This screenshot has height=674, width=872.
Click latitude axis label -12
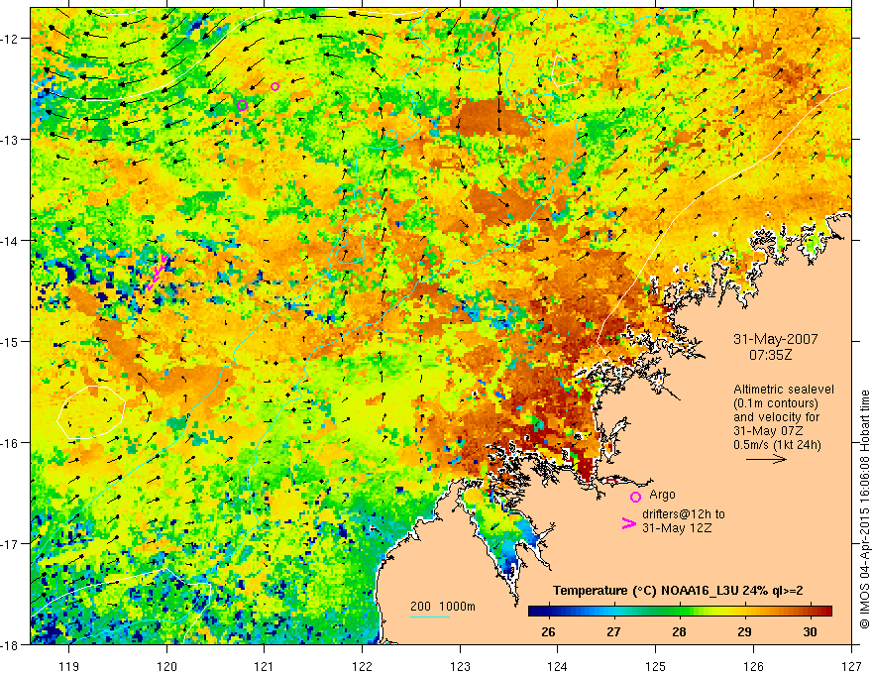tap(11, 39)
